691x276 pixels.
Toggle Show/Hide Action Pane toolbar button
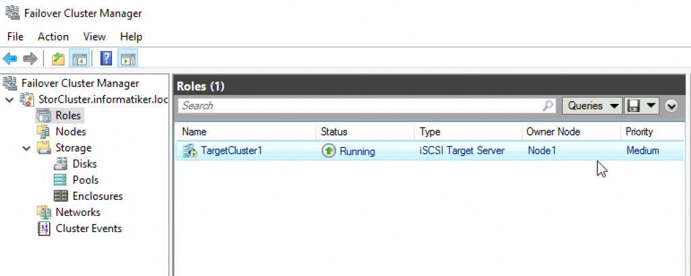pos(128,58)
